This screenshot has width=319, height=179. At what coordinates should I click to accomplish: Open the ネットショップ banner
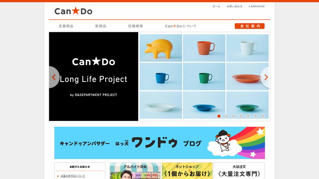click(x=187, y=171)
